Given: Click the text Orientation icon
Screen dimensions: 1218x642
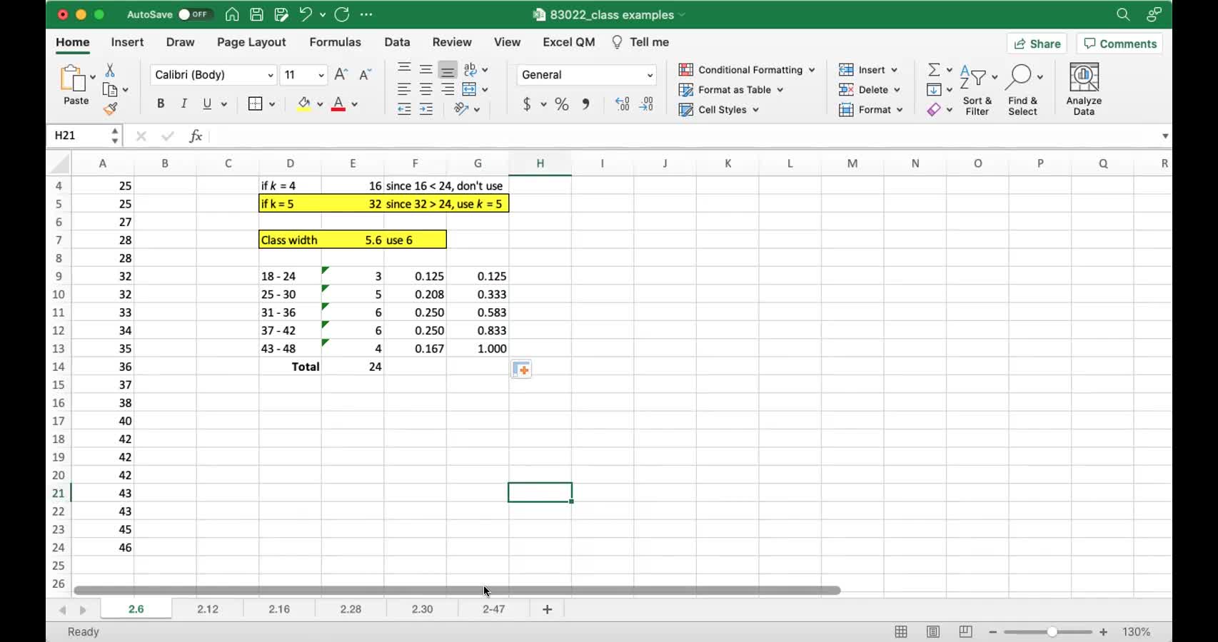Looking at the screenshot, I should coord(461,109).
